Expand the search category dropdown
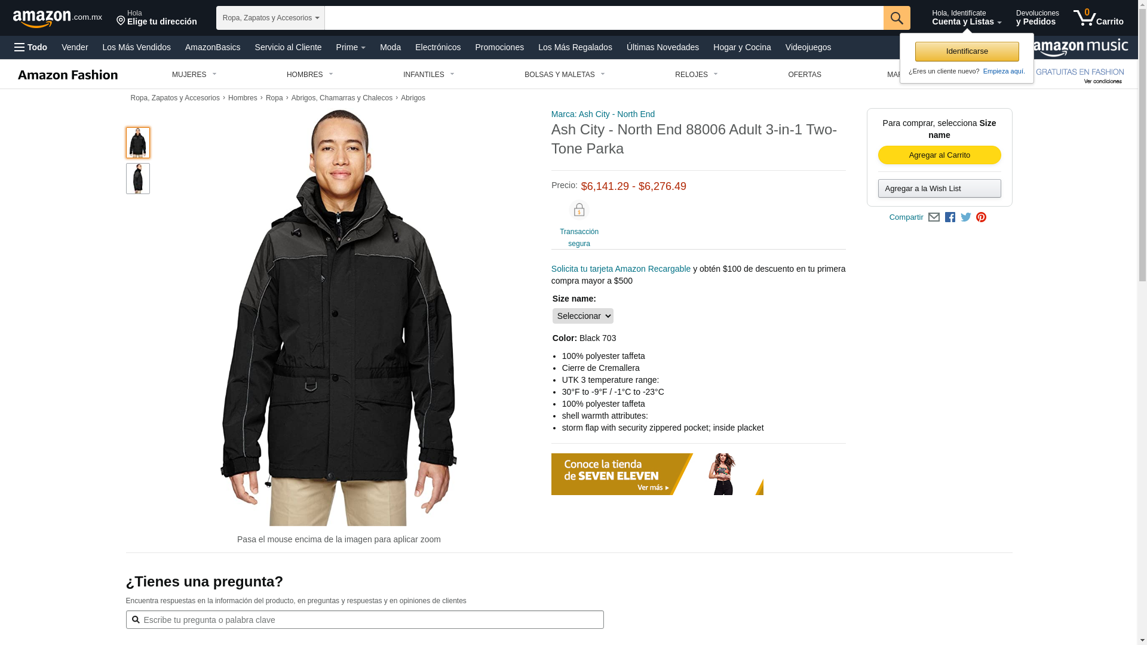 pos(271,18)
